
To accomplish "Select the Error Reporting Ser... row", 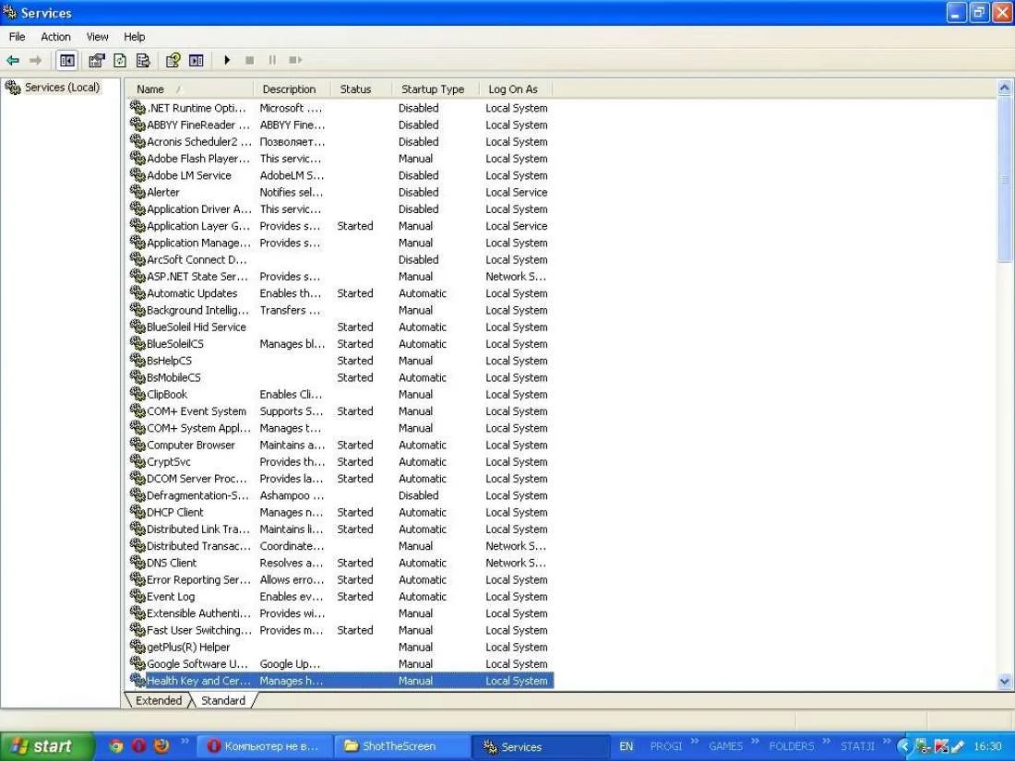I will coord(341,580).
